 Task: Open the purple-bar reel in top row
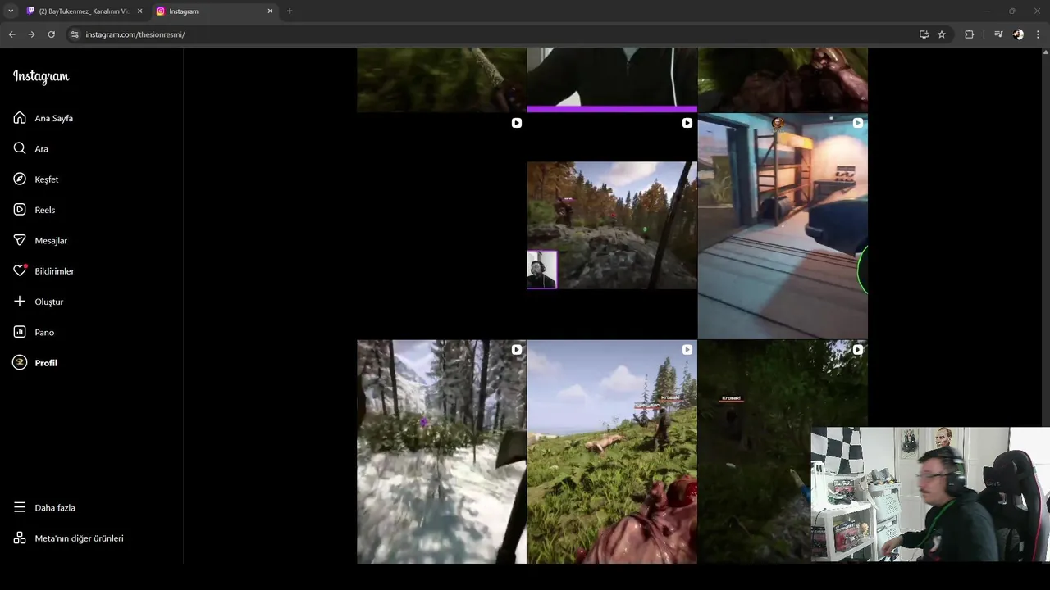pos(612,79)
